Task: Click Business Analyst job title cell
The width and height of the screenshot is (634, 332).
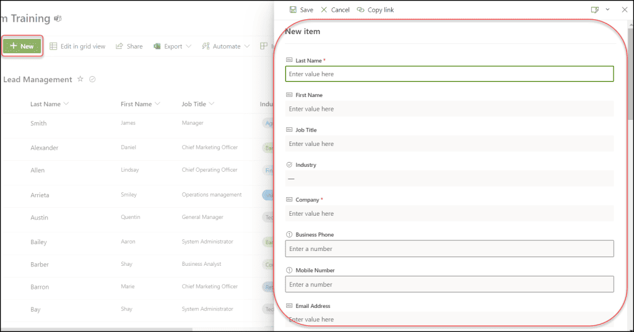Action: pos(201,264)
